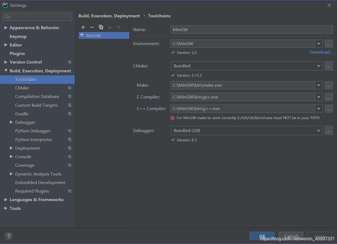The height and width of the screenshot is (244, 337).
Task: Expand the Deployment subsection
Action: [x=11, y=148]
